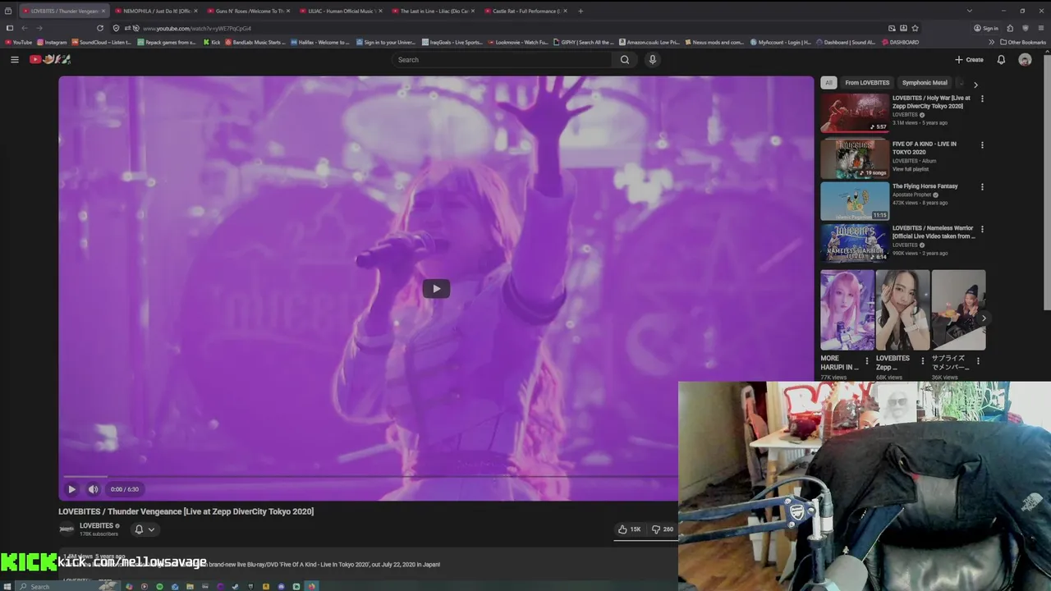Screen dimensions: 1051x591
Task: Click the YouTube home logo
Action: click(50, 59)
